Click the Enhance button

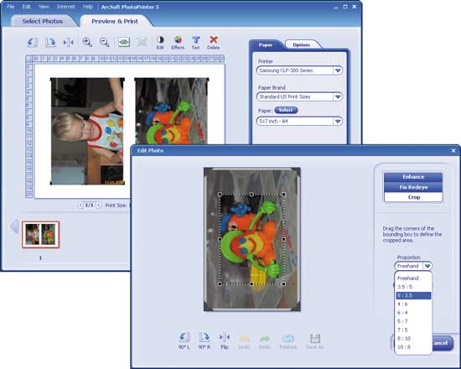click(x=413, y=177)
